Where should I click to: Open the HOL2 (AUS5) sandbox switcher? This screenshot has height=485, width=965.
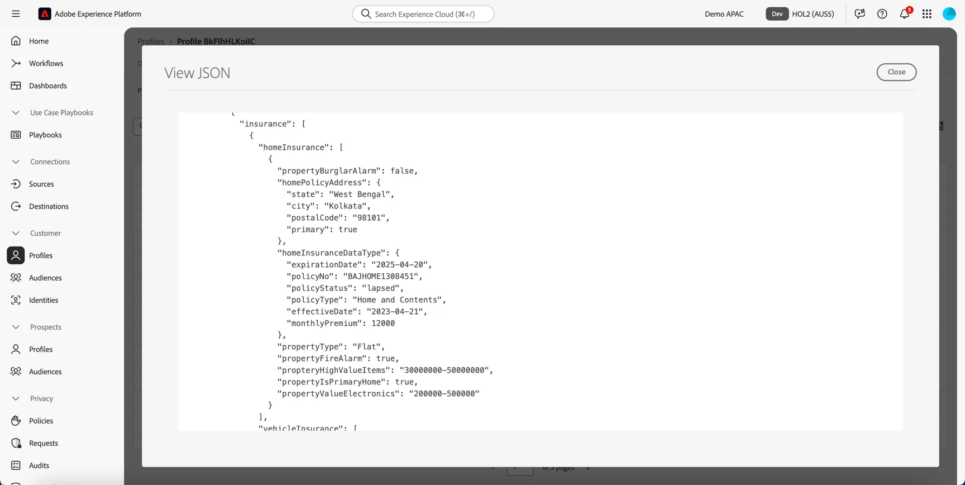[800, 14]
